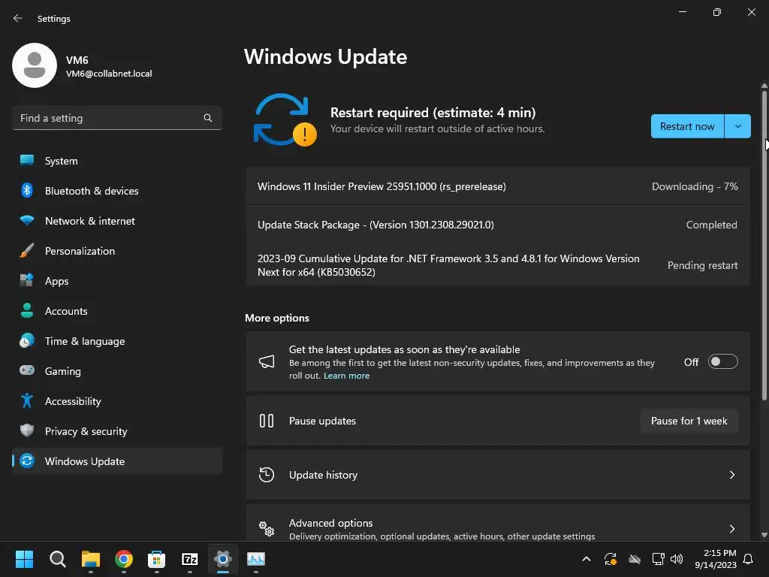This screenshot has width=769, height=577.
Task: Click the network tray icon
Action: [658, 559]
